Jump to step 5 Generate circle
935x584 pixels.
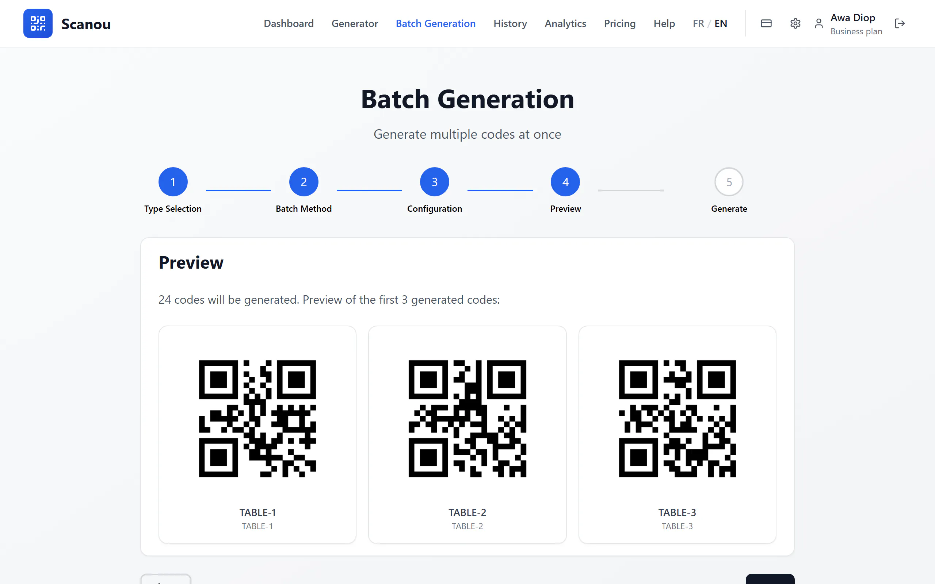[x=729, y=182]
